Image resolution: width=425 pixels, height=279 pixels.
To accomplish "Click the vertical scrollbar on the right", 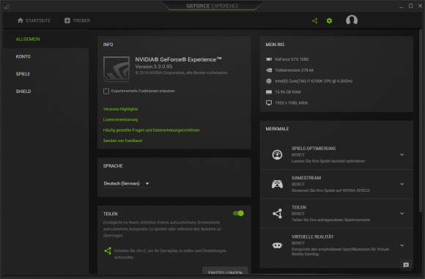I will pyautogui.click(x=421, y=121).
